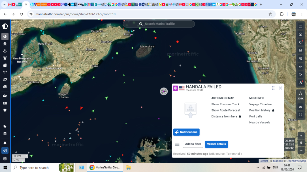Click the playback triangle icon on right toolbar
The width and height of the screenshot is (307, 172).
[x=300, y=75]
